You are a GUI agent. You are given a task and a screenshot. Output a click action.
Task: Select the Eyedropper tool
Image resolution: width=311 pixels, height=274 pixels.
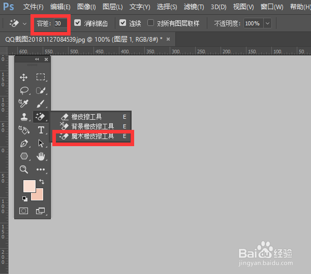23,104
